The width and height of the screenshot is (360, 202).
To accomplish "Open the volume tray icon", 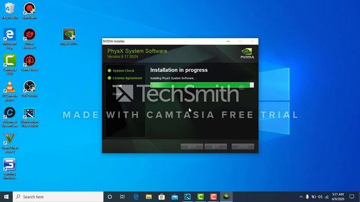I will (320, 197).
